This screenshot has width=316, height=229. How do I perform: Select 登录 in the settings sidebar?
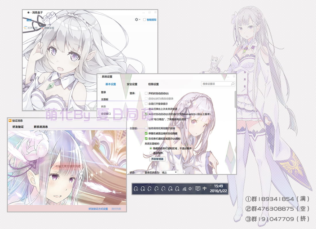[104, 92]
